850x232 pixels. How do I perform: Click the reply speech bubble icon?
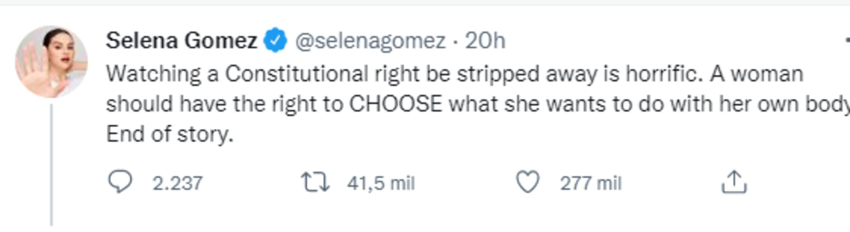click(x=120, y=182)
